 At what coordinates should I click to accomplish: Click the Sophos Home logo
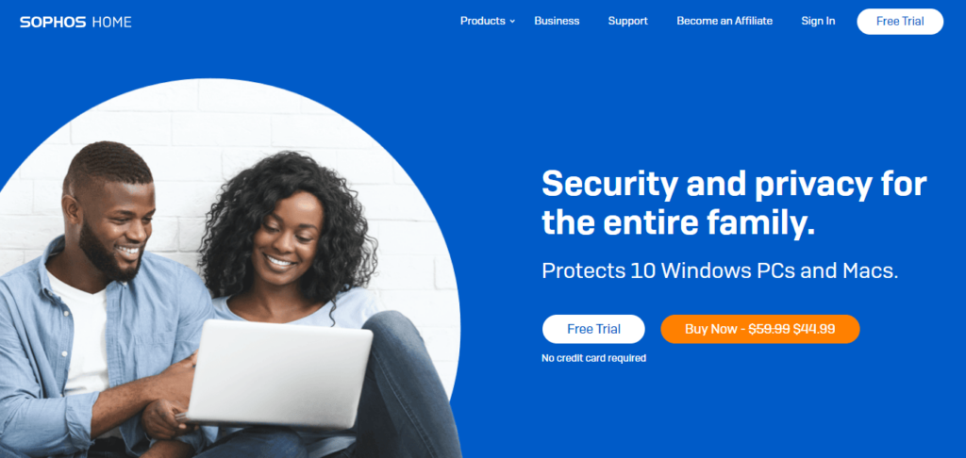[x=75, y=23]
